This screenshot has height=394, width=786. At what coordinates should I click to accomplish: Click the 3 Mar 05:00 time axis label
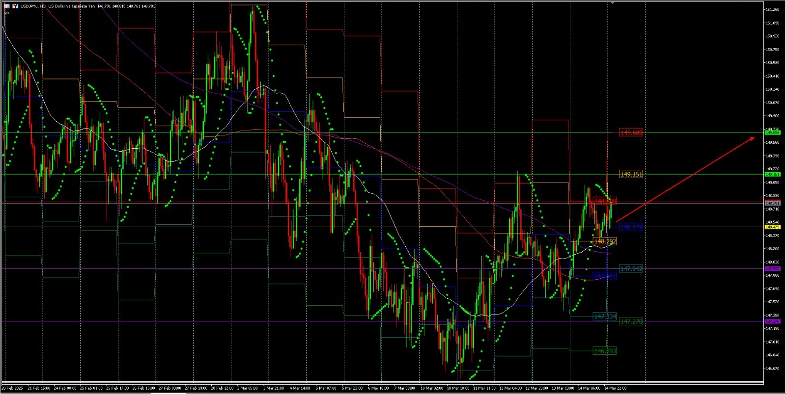point(247,388)
